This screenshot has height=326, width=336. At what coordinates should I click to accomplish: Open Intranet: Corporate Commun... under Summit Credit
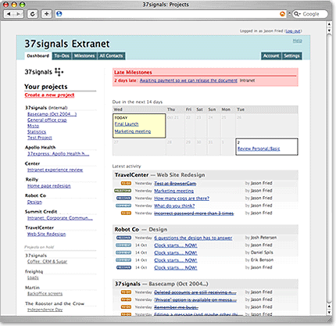(60, 218)
